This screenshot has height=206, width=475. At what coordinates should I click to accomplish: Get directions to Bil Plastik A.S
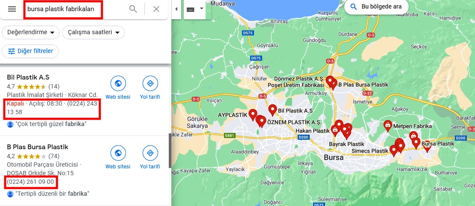150,83
